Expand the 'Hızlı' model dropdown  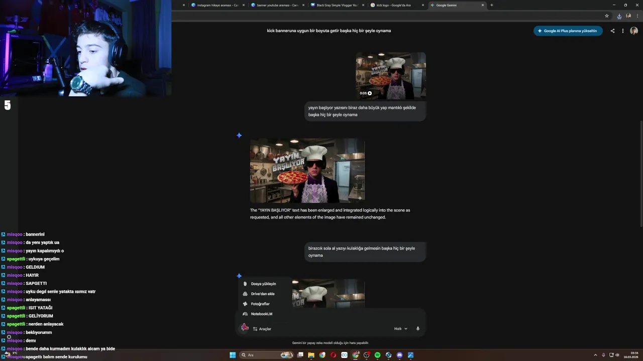coord(400,329)
